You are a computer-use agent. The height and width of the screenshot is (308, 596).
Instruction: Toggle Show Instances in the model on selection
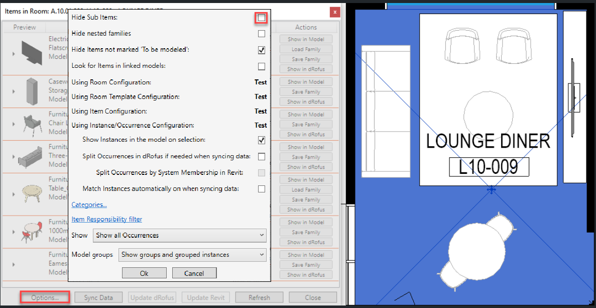(261, 140)
